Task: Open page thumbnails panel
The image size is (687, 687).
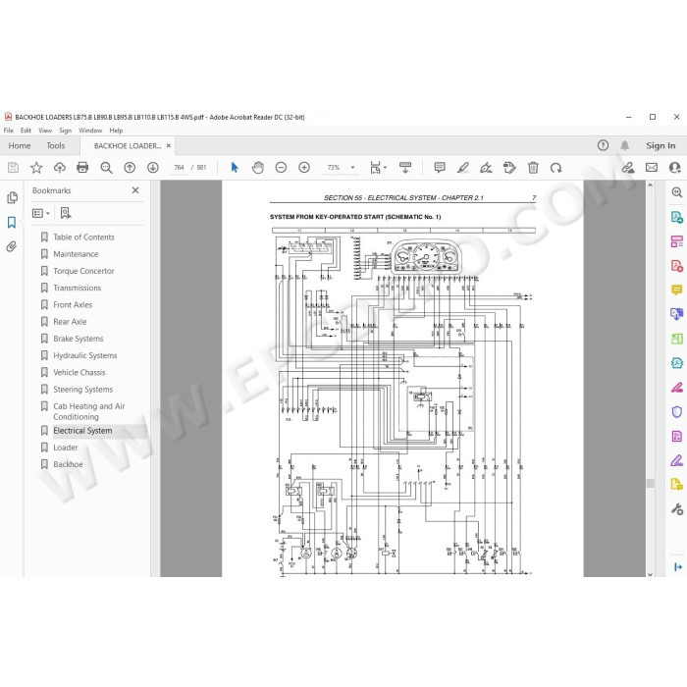Action: pos(12,197)
